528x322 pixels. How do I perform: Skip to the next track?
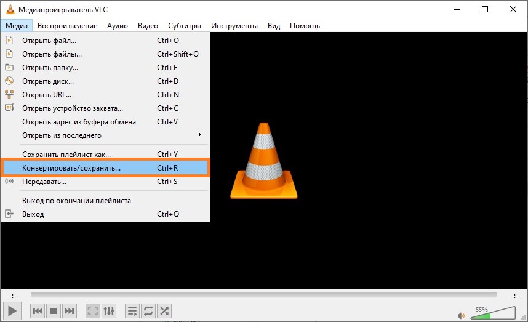click(70, 311)
